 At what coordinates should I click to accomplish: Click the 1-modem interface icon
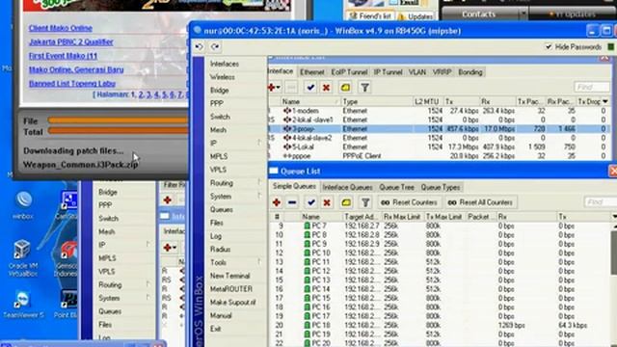(x=287, y=111)
